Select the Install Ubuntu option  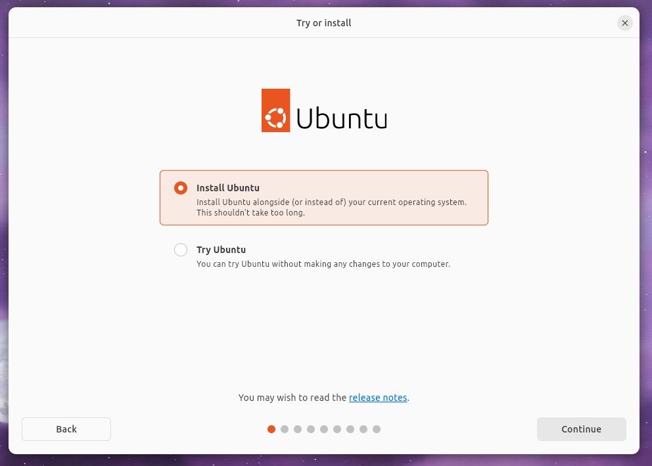[181, 188]
